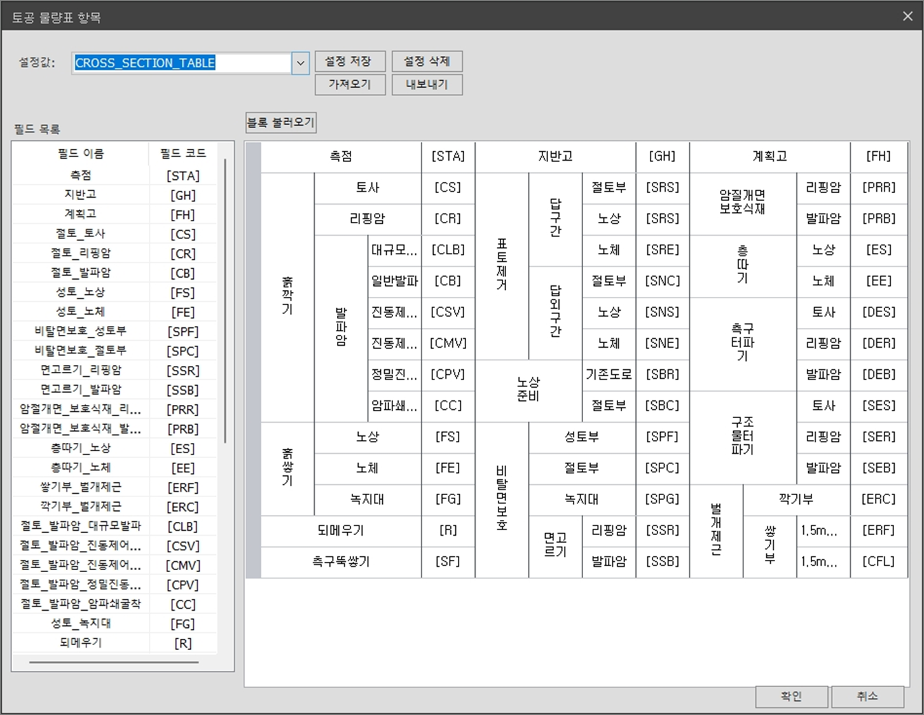This screenshot has width=924, height=715.
Task: Click the [CFL] cell in the table
Action: [x=879, y=562]
